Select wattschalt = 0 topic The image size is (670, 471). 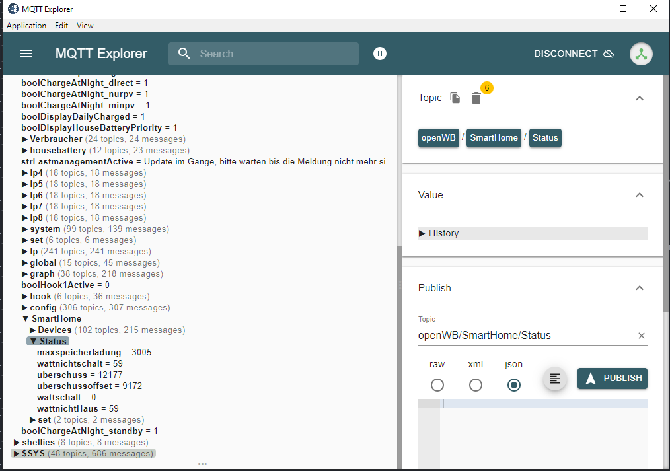pyautogui.click(x=66, y=398)
